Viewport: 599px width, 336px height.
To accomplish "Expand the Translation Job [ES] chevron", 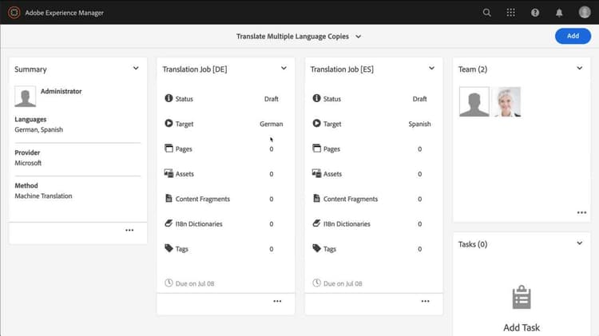I will 431,69.
